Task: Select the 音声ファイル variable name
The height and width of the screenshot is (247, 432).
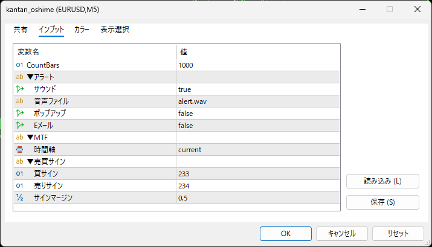Action: pos(51,101)
